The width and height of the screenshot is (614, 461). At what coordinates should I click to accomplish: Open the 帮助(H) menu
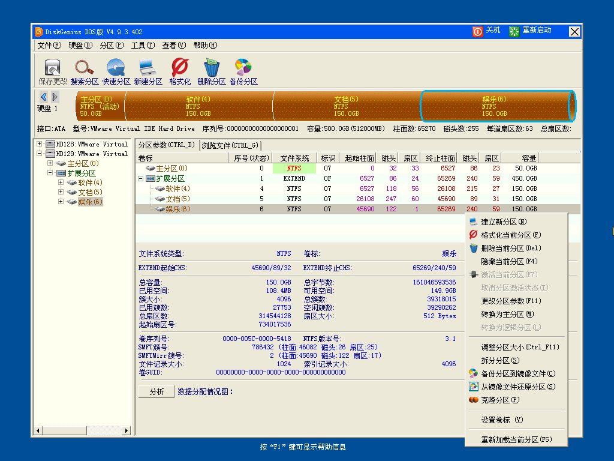coord(205,46)
